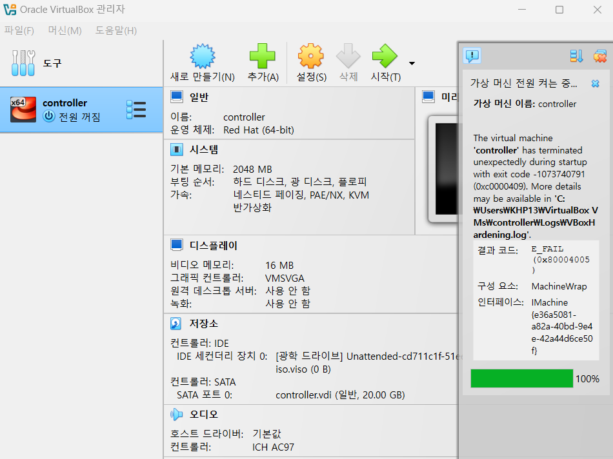The image size is (613, 459).
Task: Click the VirtualBox title bar logo icon
Action: 10,10
